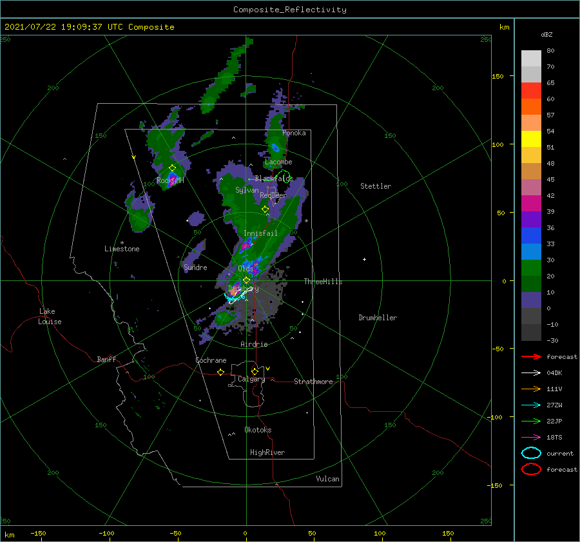The height and width of the screenshot is (542, 580).
Task: Click the green 22JP arrow in legend
Action: [531, 421]
